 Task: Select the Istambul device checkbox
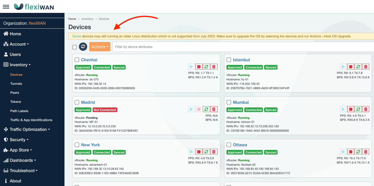pyautogui.click(x=229, y=60)
